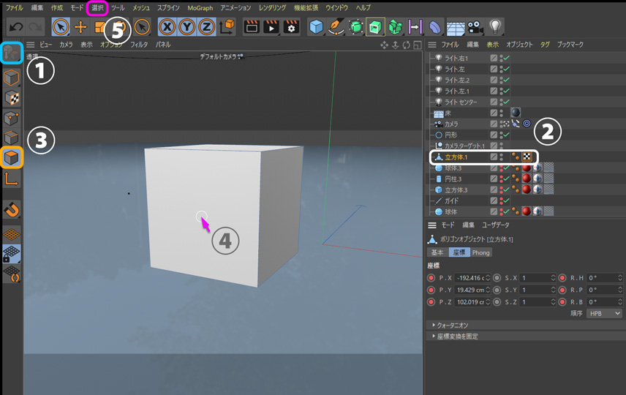This screenshot has width=626, height=395.
Task: Open the 順序 HPB dropdown
Action: click(x=604, y=313)
